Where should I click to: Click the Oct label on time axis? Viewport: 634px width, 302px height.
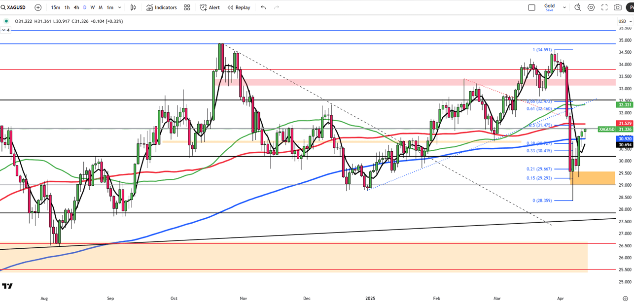click(x=174, y=298)
